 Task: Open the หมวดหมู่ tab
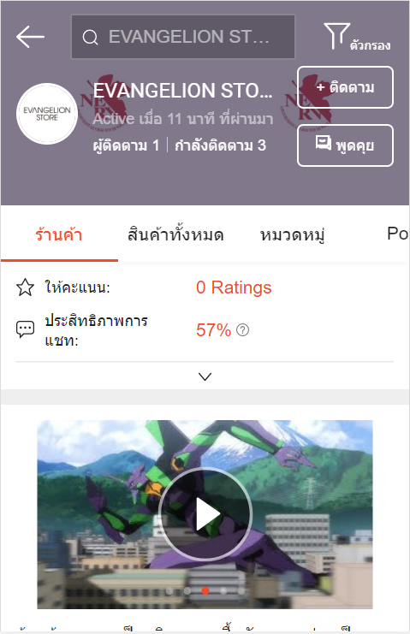[x=293, y=234]
